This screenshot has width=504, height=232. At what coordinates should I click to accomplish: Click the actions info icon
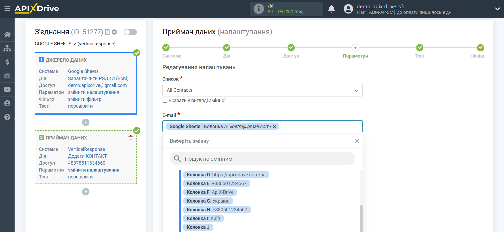coord(259,9)
